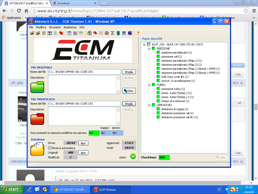Click the sigma checksum toolbar icon

pos(112,33)
